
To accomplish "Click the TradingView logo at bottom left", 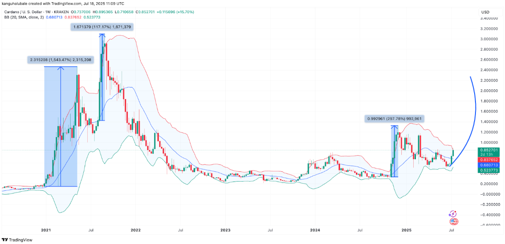I will pos(17,240).
